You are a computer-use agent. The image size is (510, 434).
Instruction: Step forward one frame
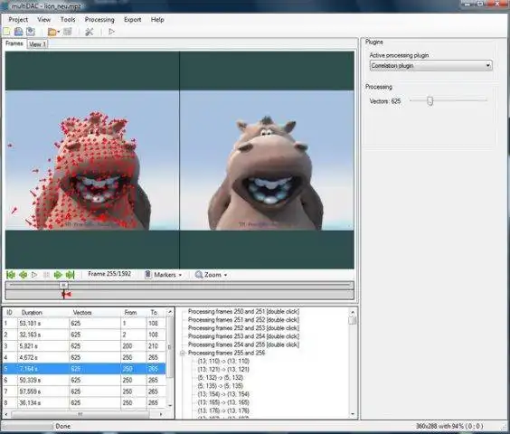pos(58,275)
